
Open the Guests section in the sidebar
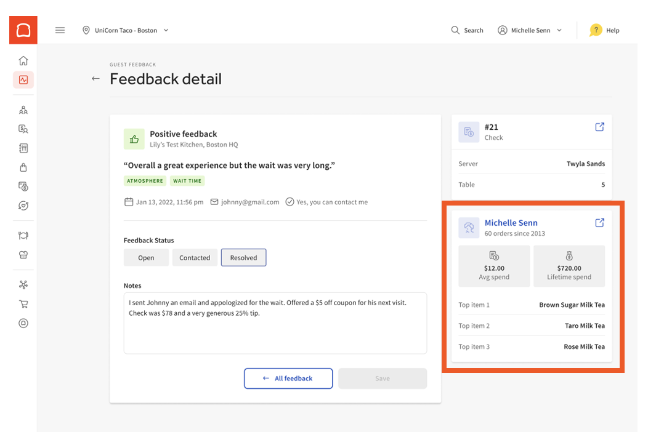23,110
